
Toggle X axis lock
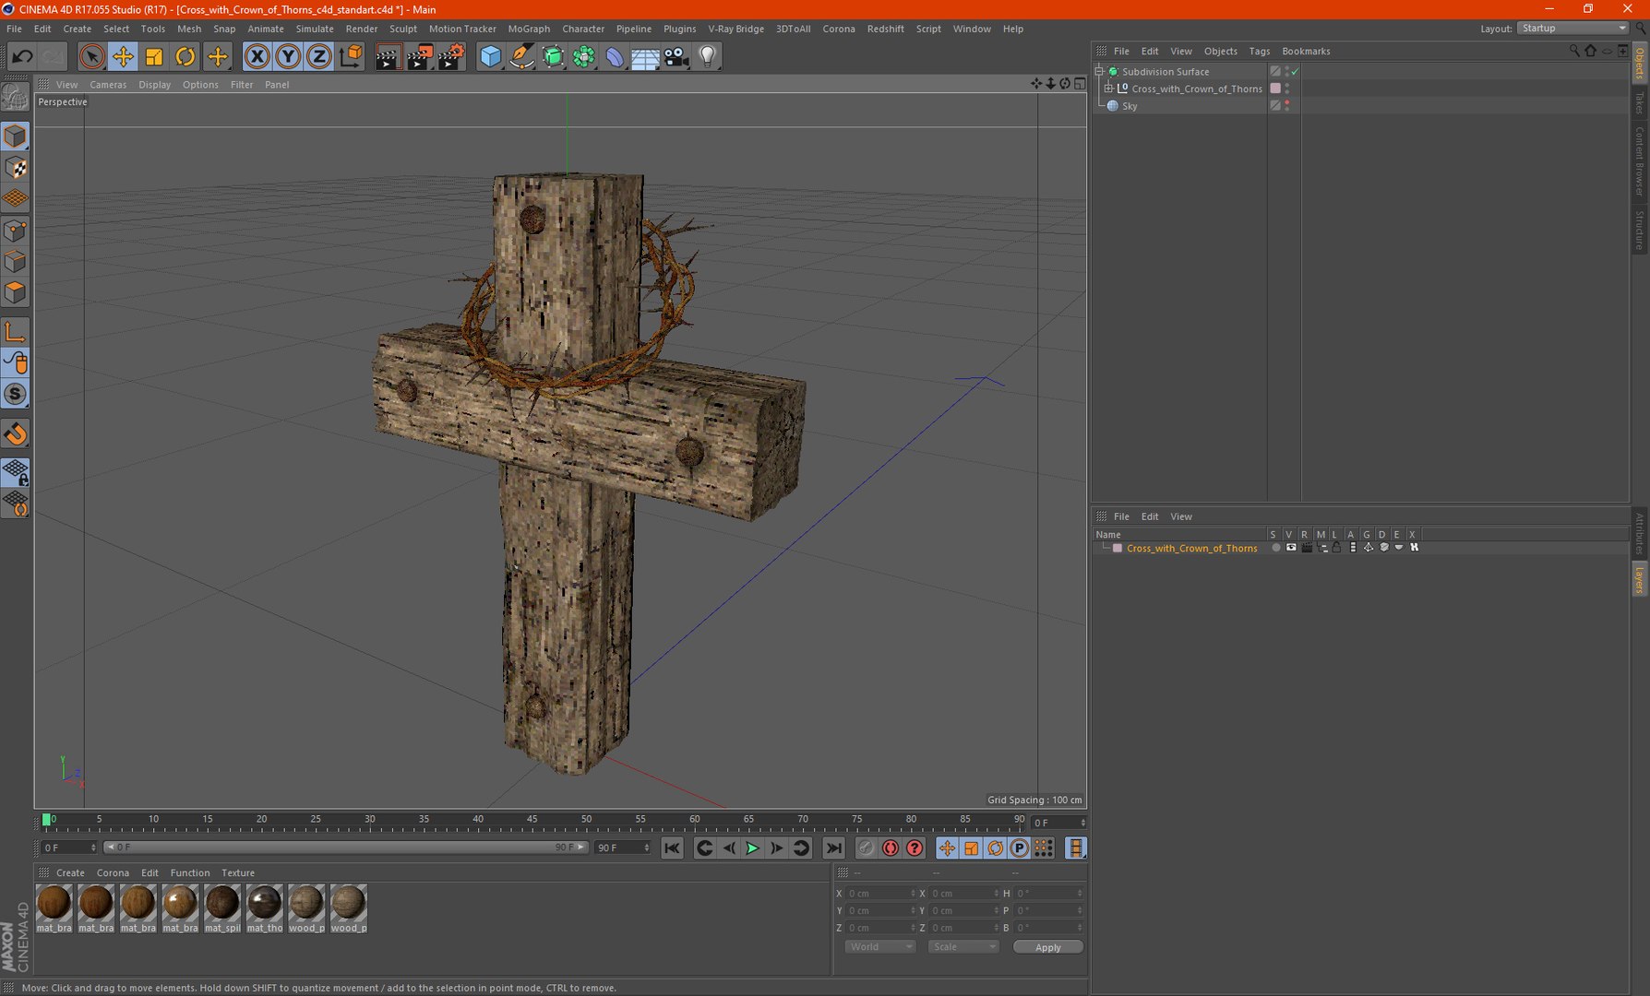257,56
